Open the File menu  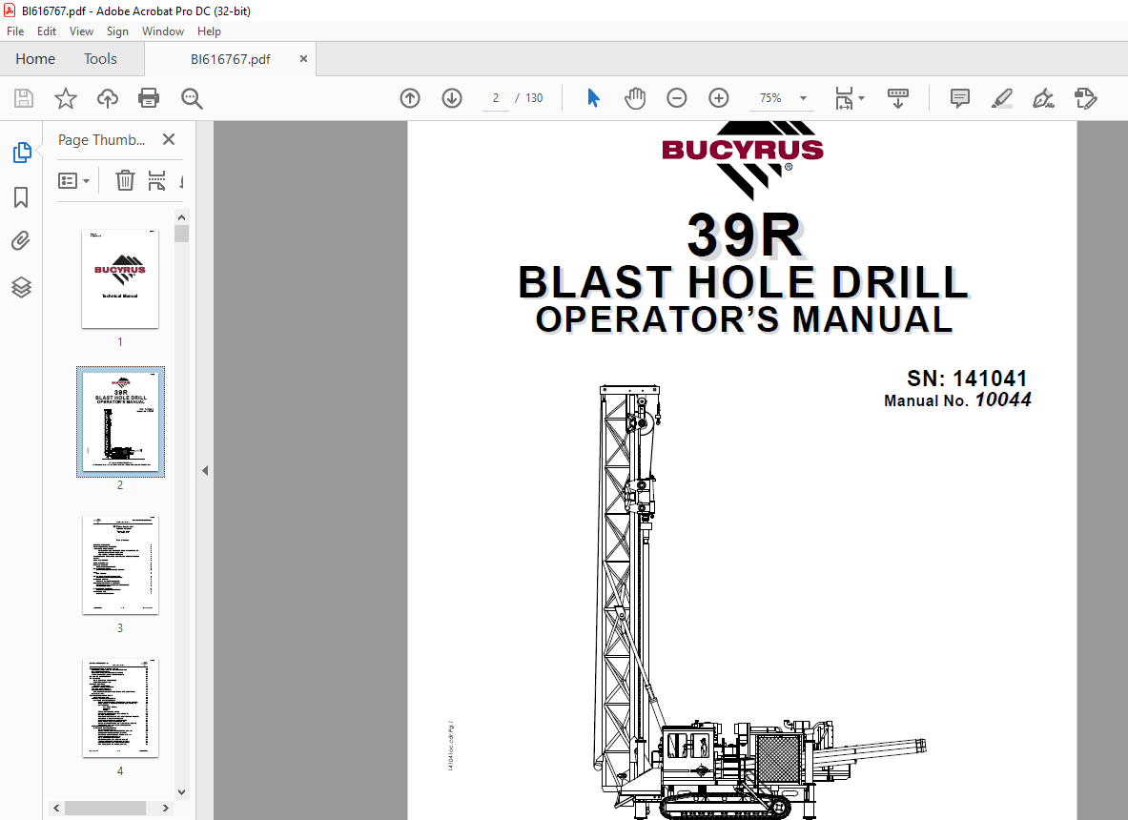click(15, 31)
